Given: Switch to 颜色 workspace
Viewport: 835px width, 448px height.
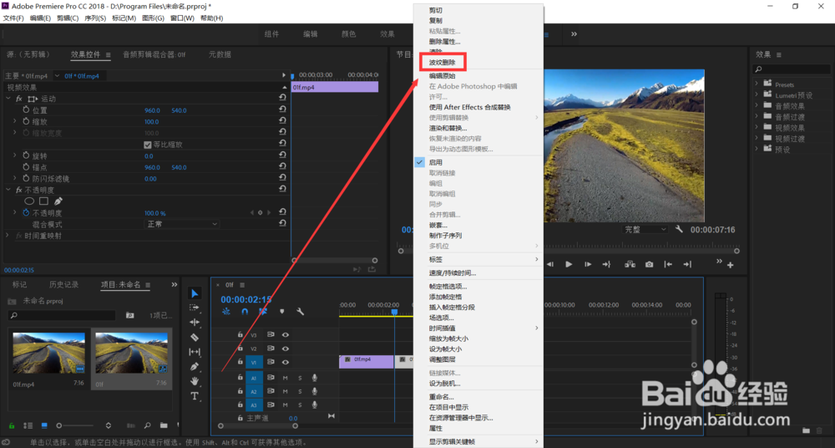Looking at the screenshot, I should [x=349, y=34].
